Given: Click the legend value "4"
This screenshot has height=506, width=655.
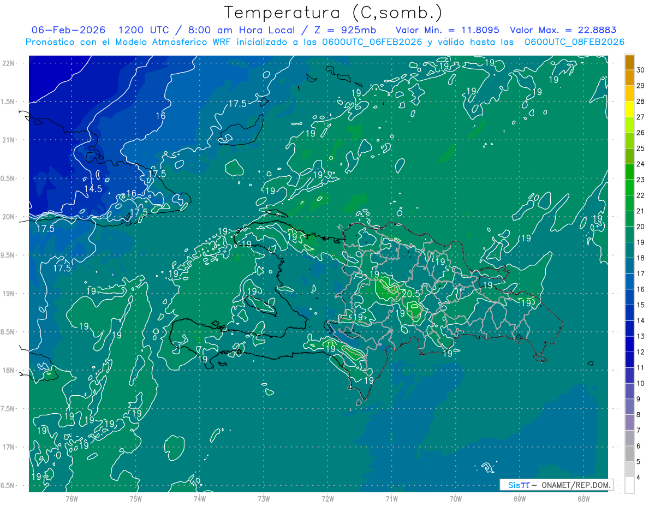Looking at the screenshot, I should [639, 478].
